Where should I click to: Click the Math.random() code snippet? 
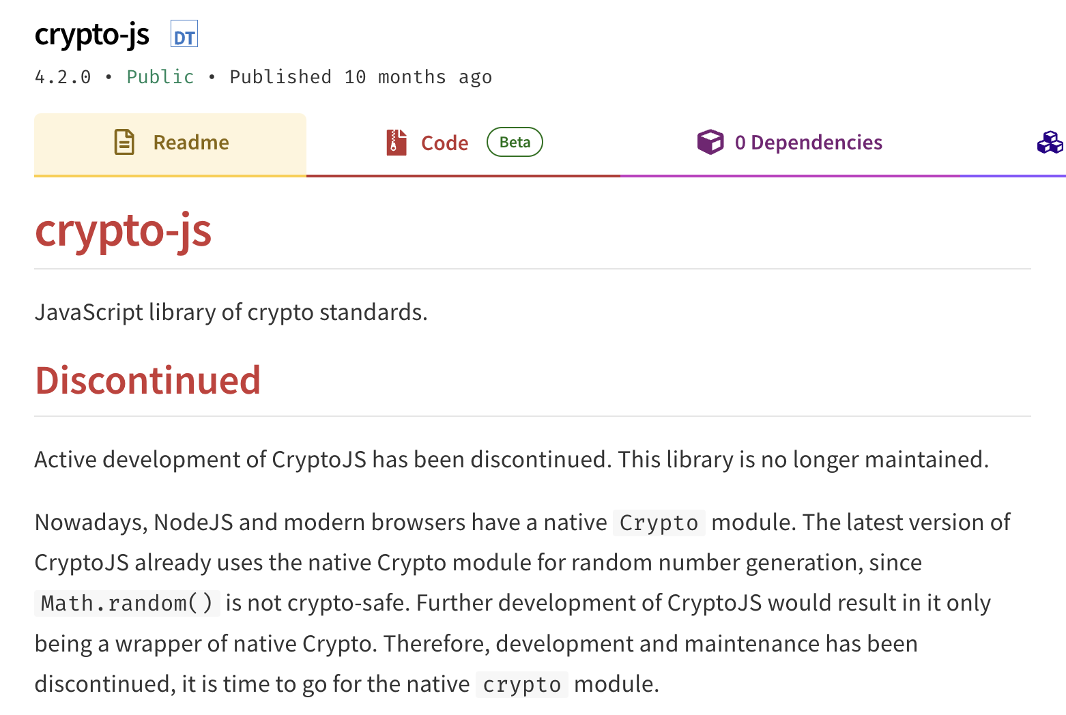coord(126,602)
